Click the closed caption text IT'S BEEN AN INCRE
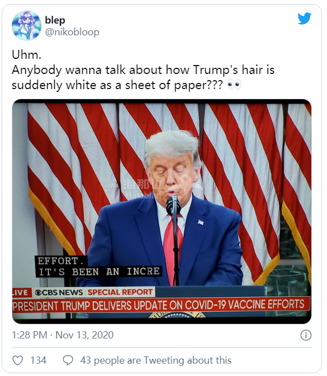Image resolution: width=327 pixels, height=376 pixels. point(99,271)
